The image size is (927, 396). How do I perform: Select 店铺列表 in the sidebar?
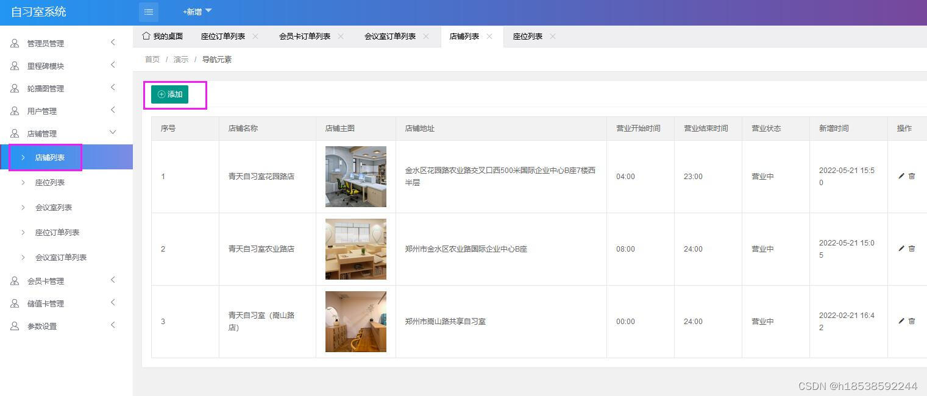point(66,157)
